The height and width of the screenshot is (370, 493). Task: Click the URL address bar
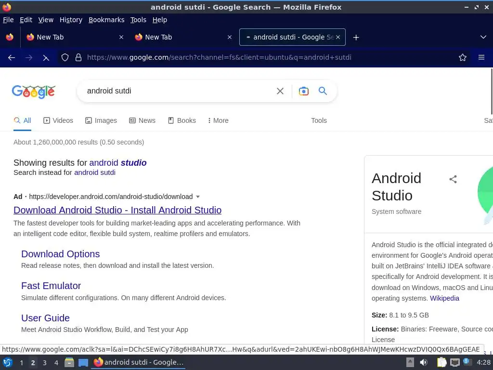[264, 58]
